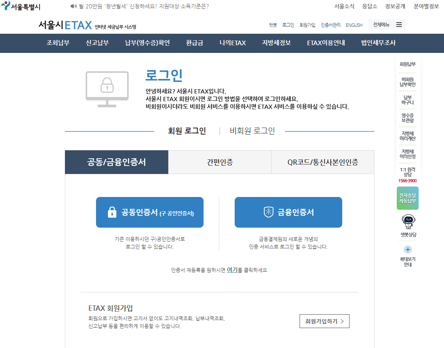Click the 서울특별시 logo at top left
This screenshot has width=444, height=348.
tap(21, 6)
